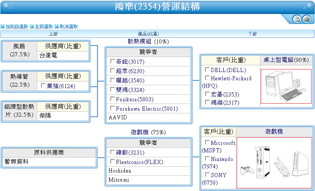Enable the 曜越(3540) checkbox
This screenshot has height=191, width=315.
[113, 80]
